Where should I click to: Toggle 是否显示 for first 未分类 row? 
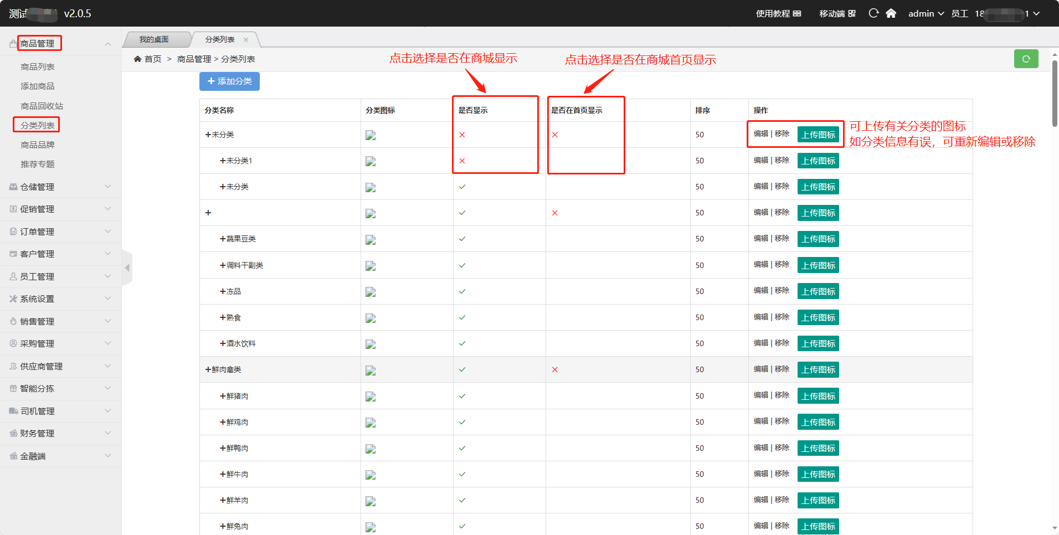(462, 135)
